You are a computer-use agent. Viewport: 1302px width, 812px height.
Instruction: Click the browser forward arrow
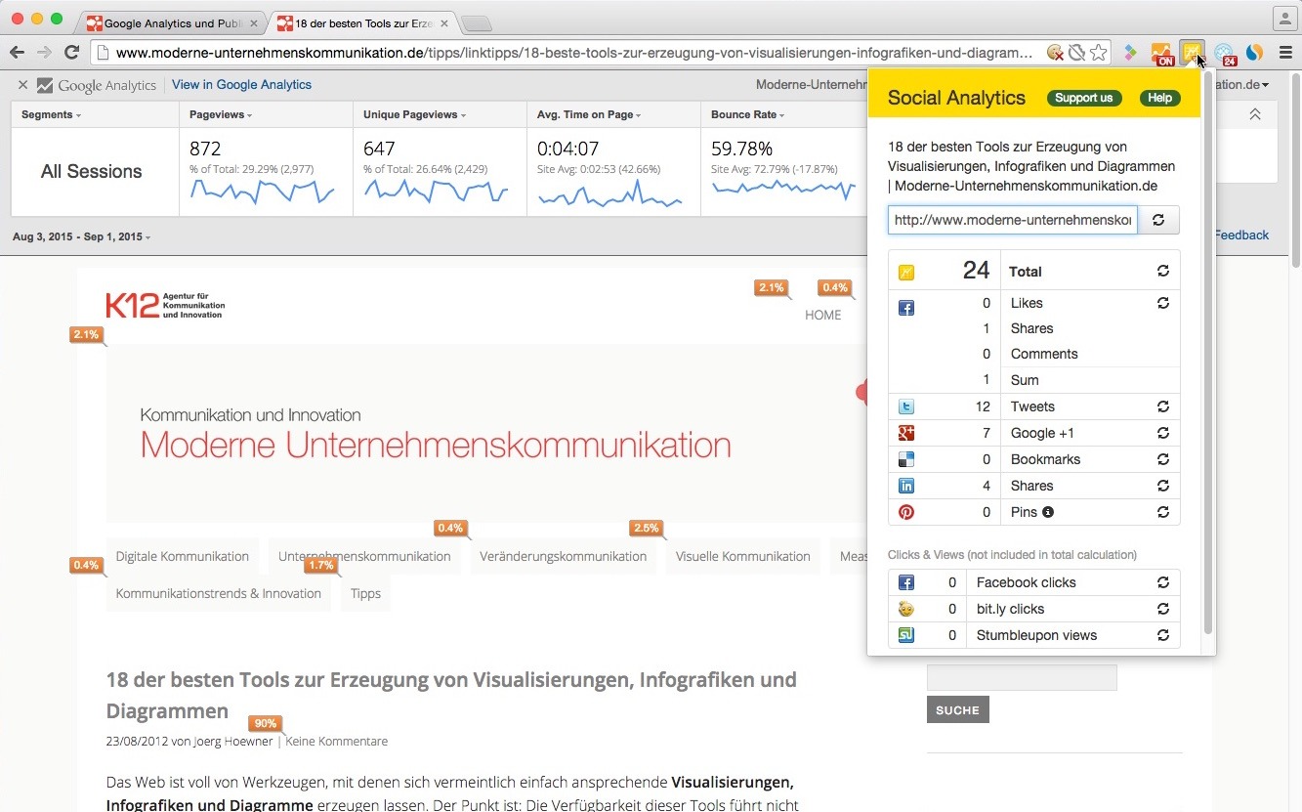click(x=44, y=53)
